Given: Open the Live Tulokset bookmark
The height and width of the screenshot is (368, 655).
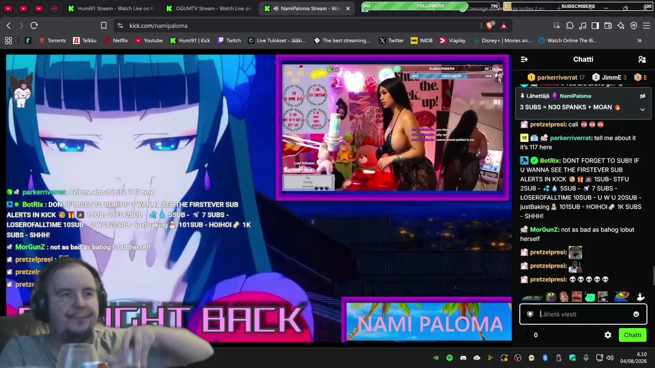Looking at the screenshot, I should 277,40.
